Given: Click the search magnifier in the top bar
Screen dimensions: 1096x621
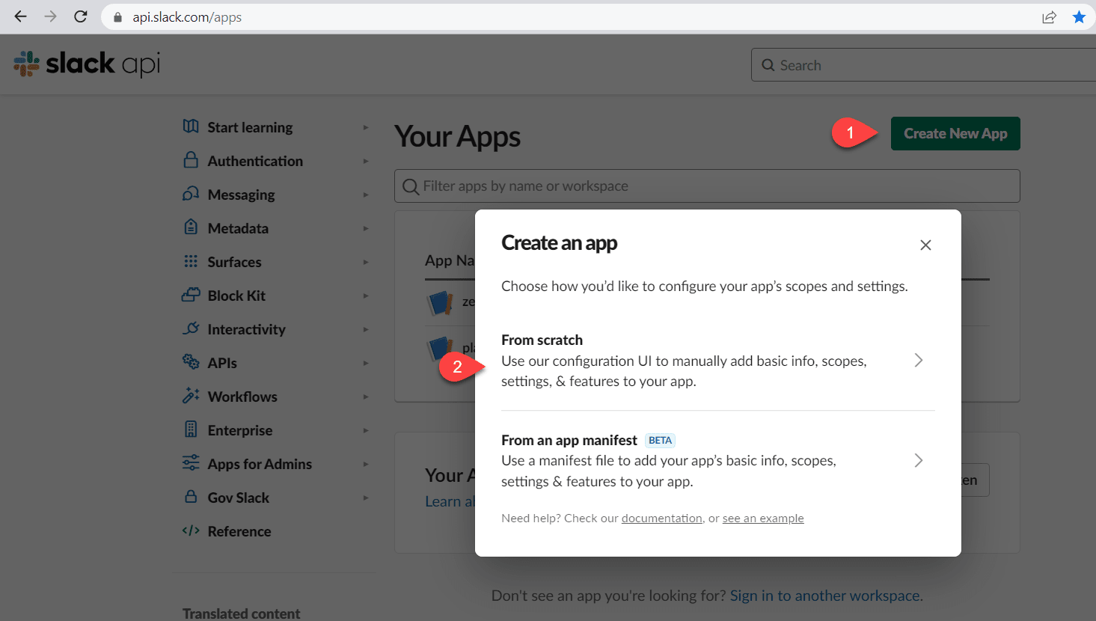Looking at the screenshot, I should 768,64.
